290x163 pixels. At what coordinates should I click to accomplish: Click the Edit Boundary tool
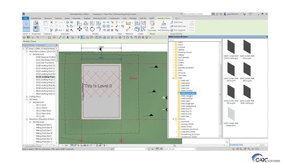[152, 26]
